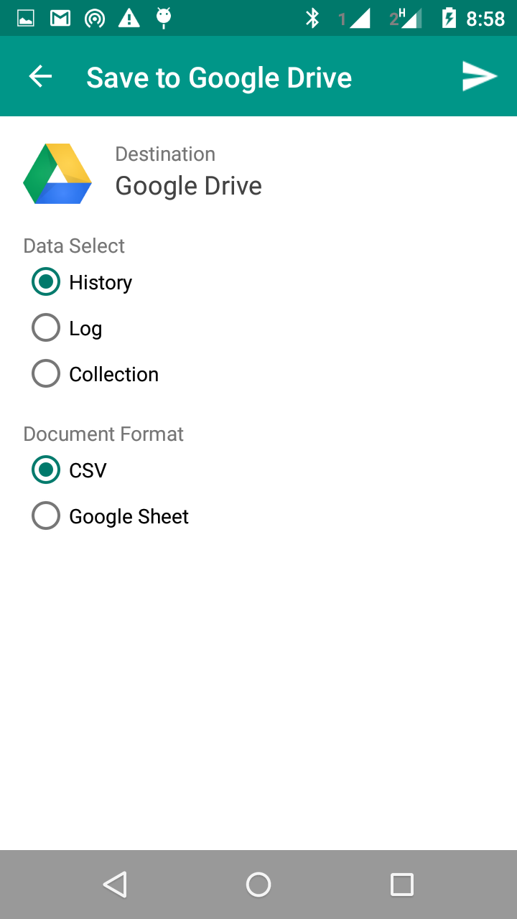Viewport: 517px width, 919px height.
Task: Tap the warning triangle status icon
Action: click(129, 18)
